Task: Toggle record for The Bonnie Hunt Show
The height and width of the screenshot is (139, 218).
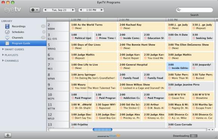Action: [121, 48]
